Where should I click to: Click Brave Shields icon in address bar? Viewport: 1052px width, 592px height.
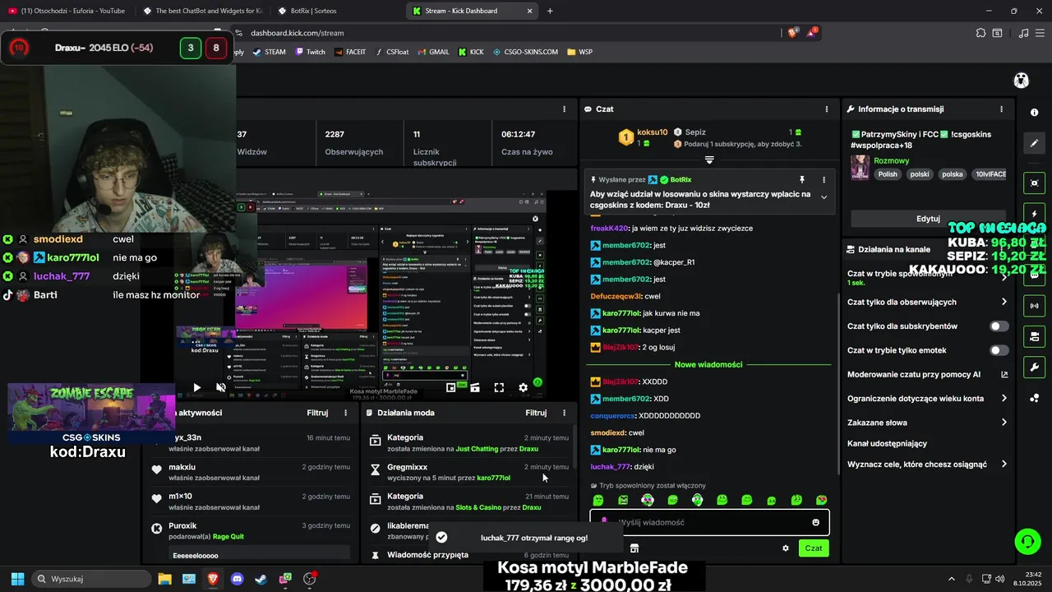pos(792,33)
